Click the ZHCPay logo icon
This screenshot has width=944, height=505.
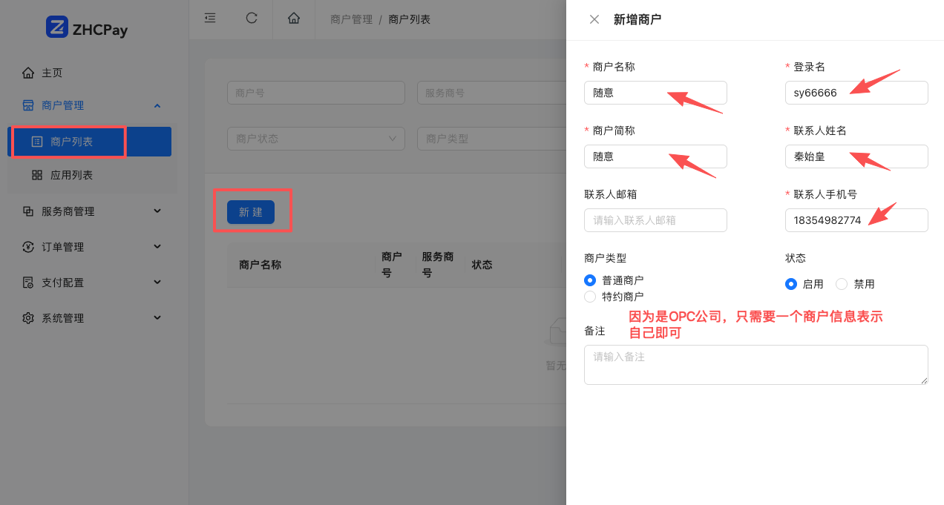pos(57,27)
